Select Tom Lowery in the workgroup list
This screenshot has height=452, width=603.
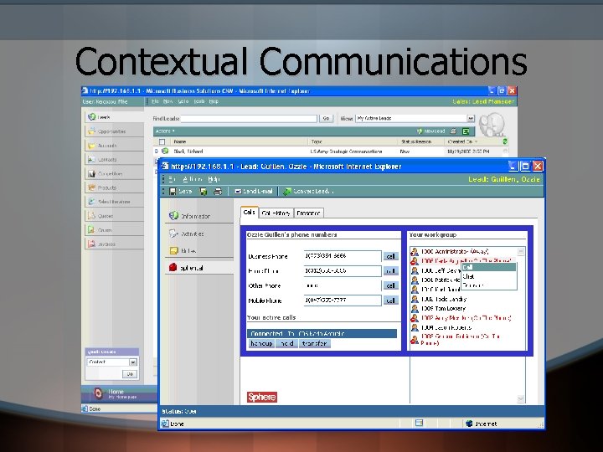(x=443, y=308)
